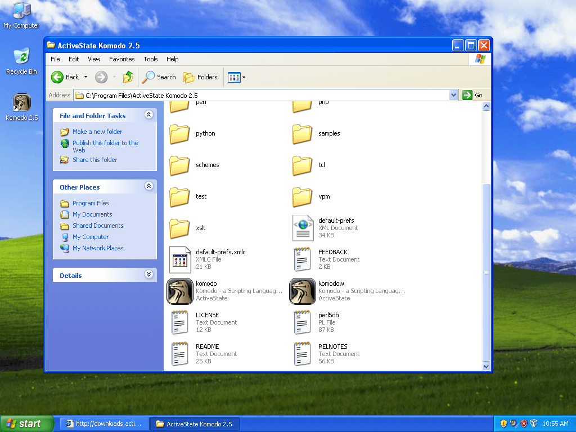Click the Start button
Viewport: 576px width, 432px height.
(x=27, y=424)
